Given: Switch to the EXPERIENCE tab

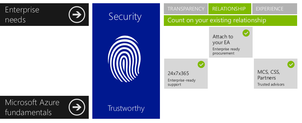Looking at the screenshot, I should point(275,9).
